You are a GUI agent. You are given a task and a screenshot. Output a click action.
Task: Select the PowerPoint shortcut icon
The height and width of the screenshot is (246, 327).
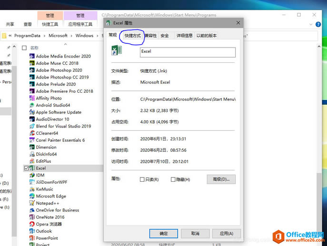click(x=32, y=238)
